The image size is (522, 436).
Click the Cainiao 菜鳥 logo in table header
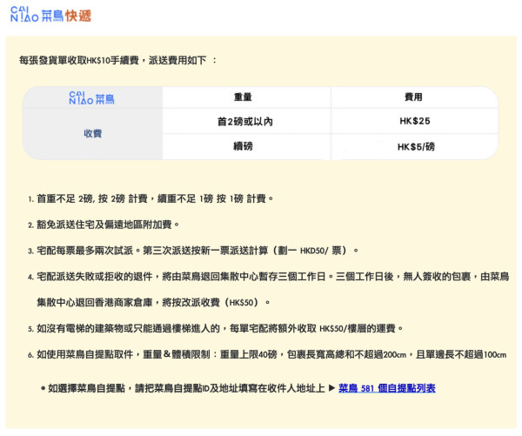[91, 98]
